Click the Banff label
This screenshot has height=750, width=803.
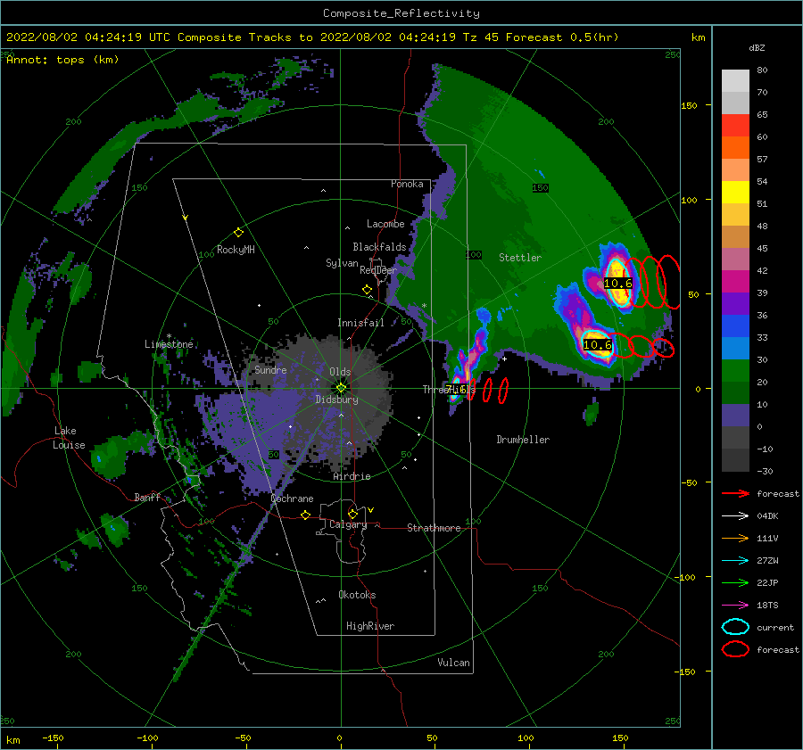point(147,497)
